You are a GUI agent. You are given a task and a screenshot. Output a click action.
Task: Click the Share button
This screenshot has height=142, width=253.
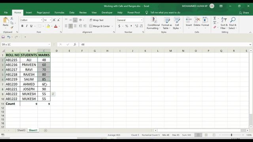click(x=244, y=13)
